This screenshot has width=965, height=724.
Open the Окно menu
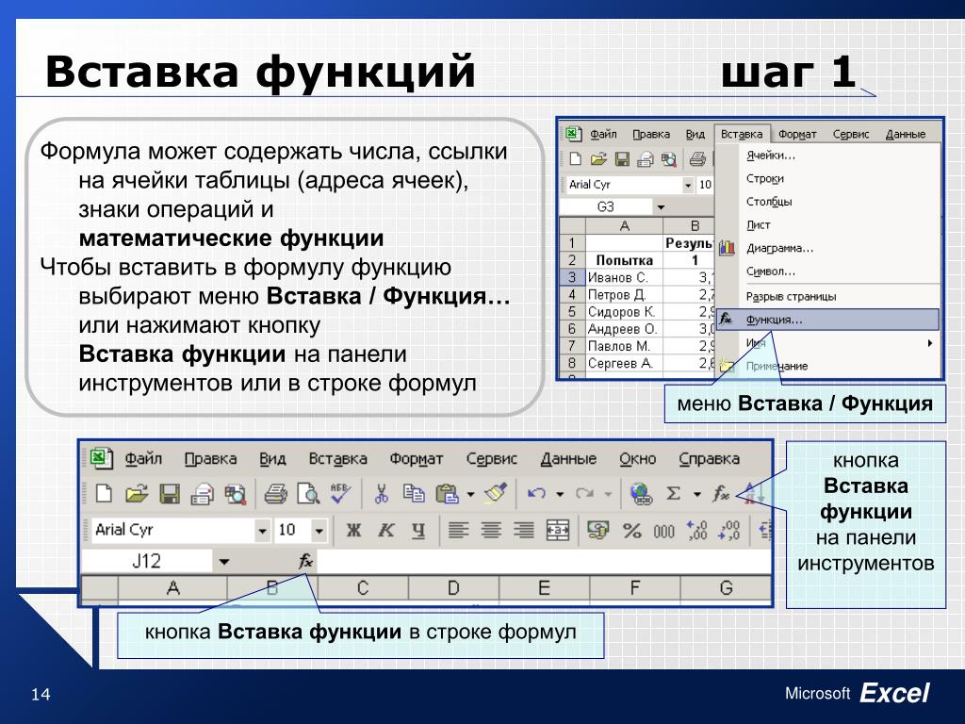(x=638, y=459)
